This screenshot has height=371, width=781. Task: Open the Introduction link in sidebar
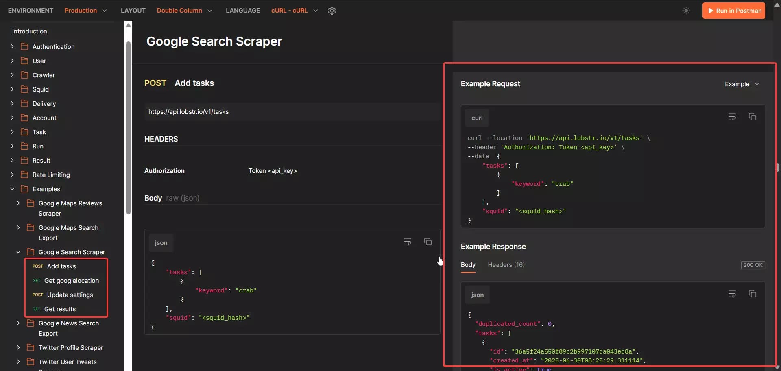(29, 31)
